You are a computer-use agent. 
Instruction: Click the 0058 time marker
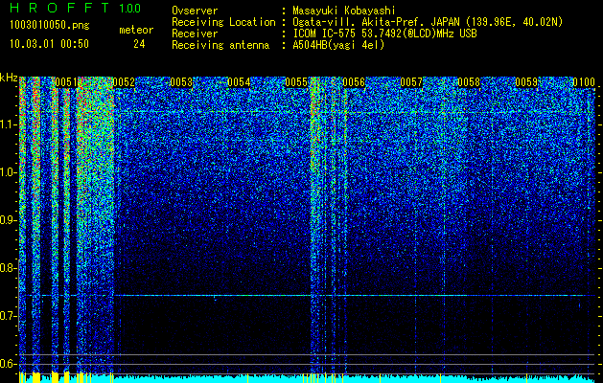click(x=469, y=82)
